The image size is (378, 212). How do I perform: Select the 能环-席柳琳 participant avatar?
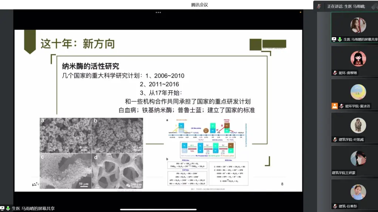358,59
